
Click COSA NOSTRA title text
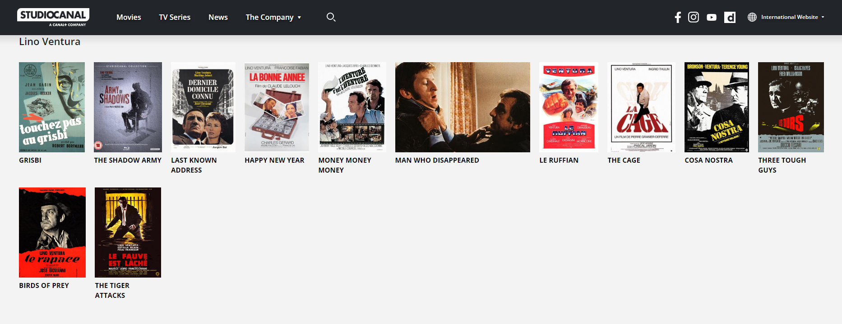coord(708,160)
